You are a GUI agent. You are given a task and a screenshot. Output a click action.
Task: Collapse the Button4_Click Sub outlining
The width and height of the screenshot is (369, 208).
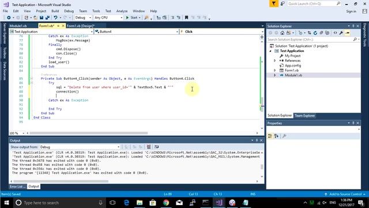(x=32, y=79)
